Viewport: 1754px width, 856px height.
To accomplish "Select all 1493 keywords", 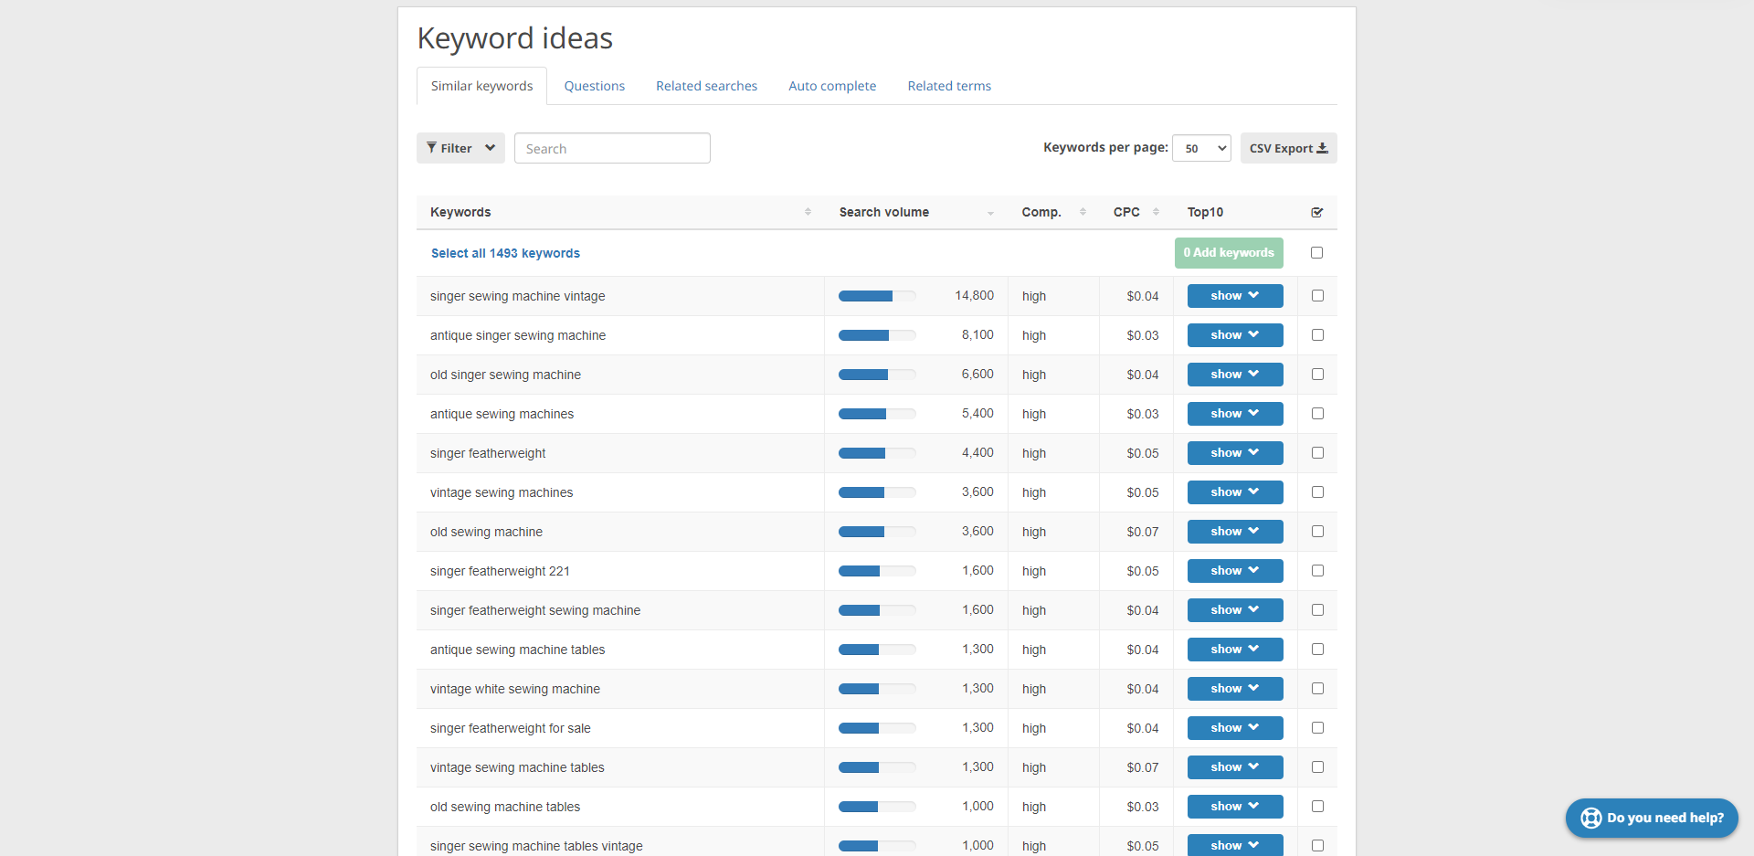I will click(505, 253).
